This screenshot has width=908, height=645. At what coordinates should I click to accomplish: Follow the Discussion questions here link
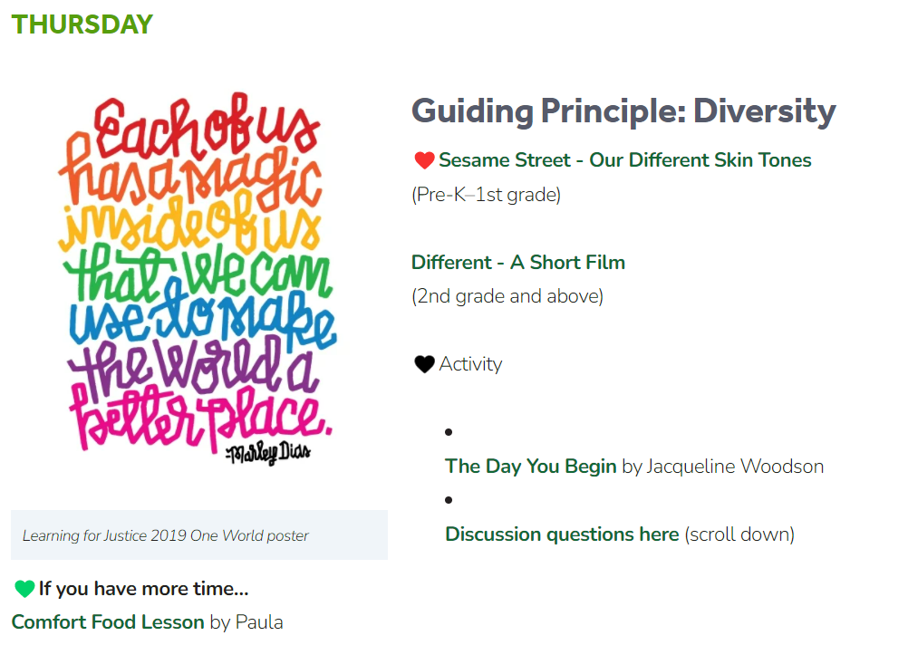click(x=562, y=534)
